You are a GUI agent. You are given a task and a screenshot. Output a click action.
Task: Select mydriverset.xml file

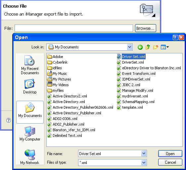(x=132, y=96)
